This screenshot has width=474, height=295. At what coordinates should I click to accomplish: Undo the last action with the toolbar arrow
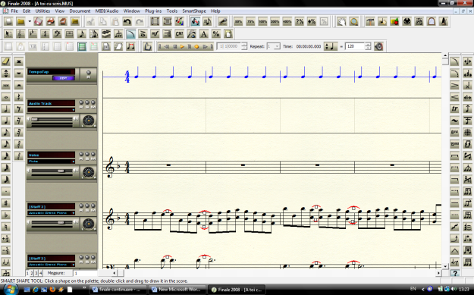click(x=127, y=21)
